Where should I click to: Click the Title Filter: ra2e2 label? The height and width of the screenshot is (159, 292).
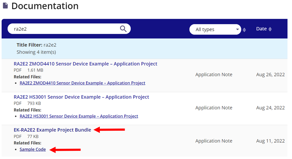(36, 45)
